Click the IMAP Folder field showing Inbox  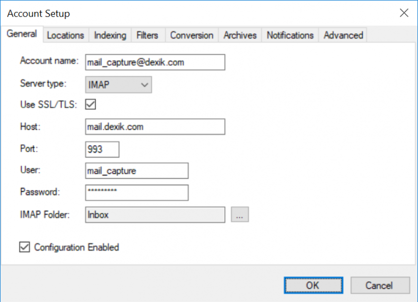pos(155,214)
